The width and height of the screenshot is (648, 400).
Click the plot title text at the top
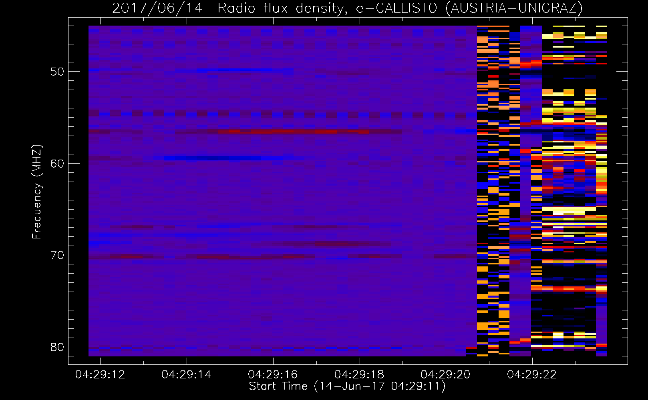point(347,8)
